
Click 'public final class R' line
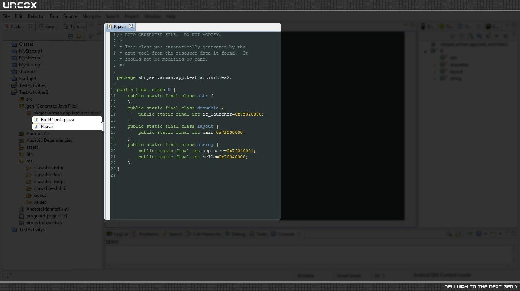click(x=146, y=90)
